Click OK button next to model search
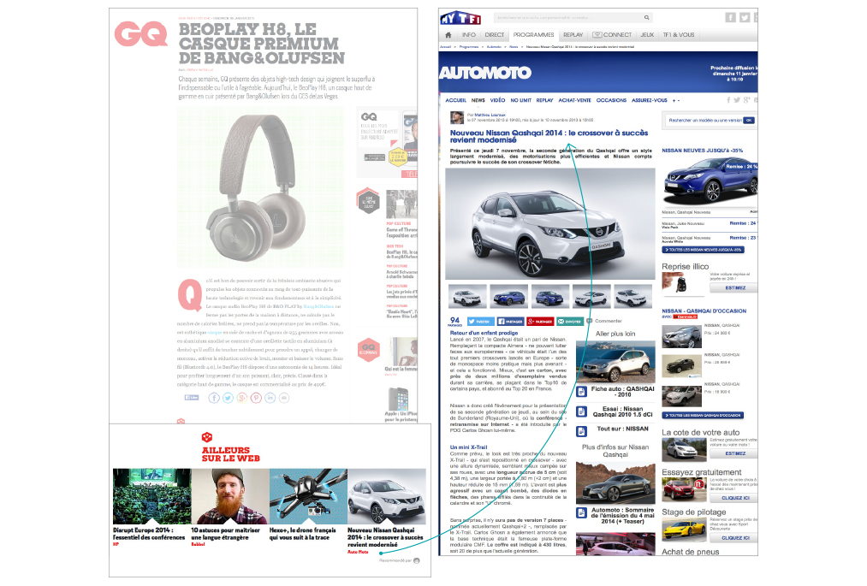Image resolution: width=867 pixels, height=586 pixels. click(749, 121)
